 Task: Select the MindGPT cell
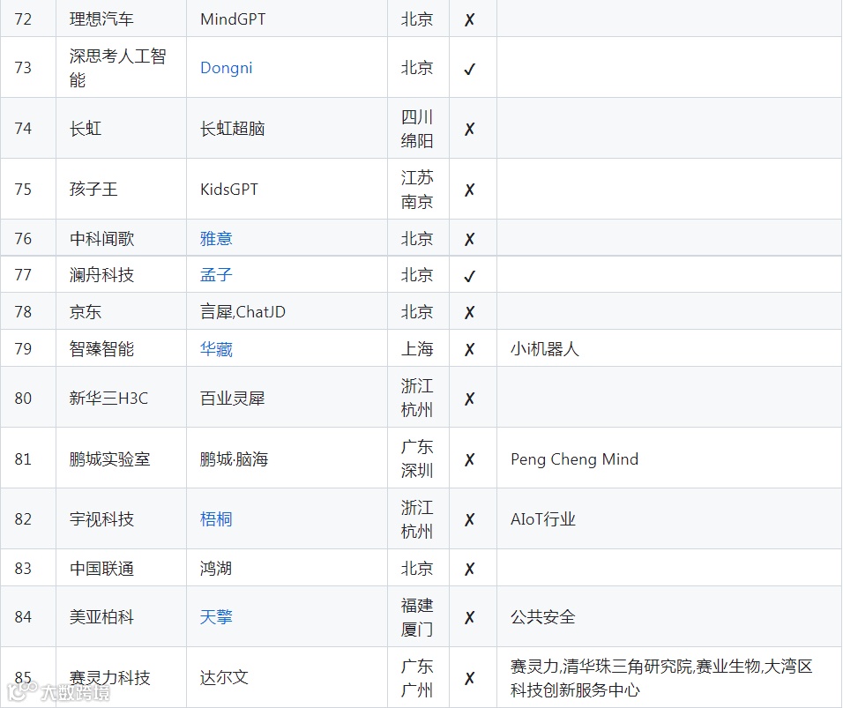[287, 19]
